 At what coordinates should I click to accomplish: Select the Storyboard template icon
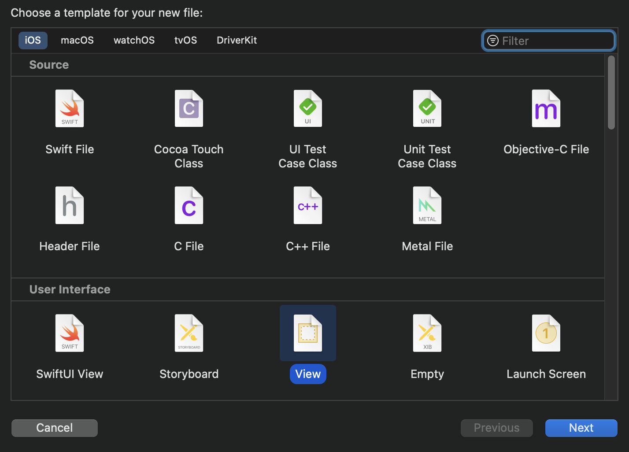[x=189, y=333]
